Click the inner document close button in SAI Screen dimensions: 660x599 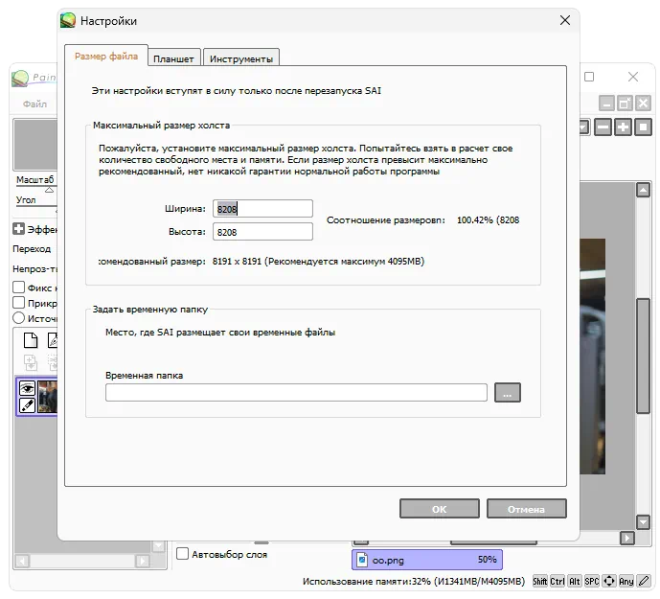pos(644,103)
